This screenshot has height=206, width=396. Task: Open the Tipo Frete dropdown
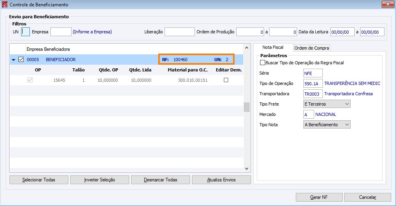click(x=327, y=104)
